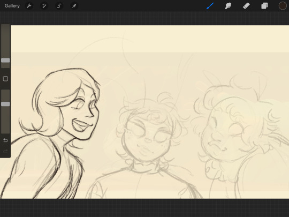Select the Smudge tool

[228, 6]
